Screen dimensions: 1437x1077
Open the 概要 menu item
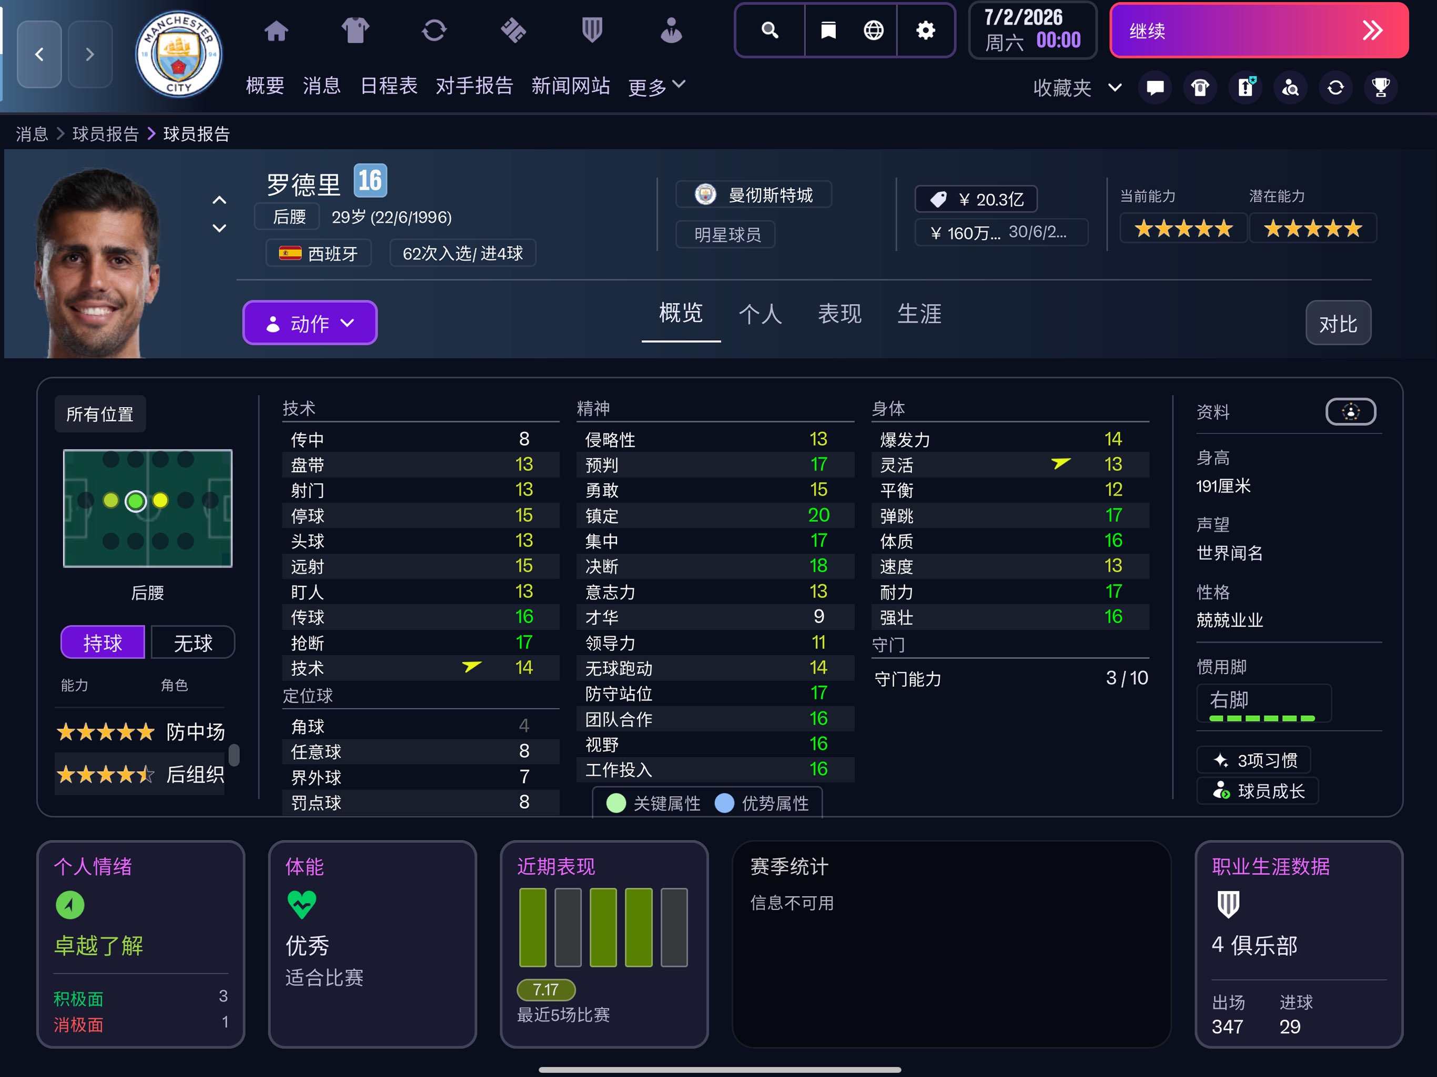pyautogui.click(x=265, y=85)
